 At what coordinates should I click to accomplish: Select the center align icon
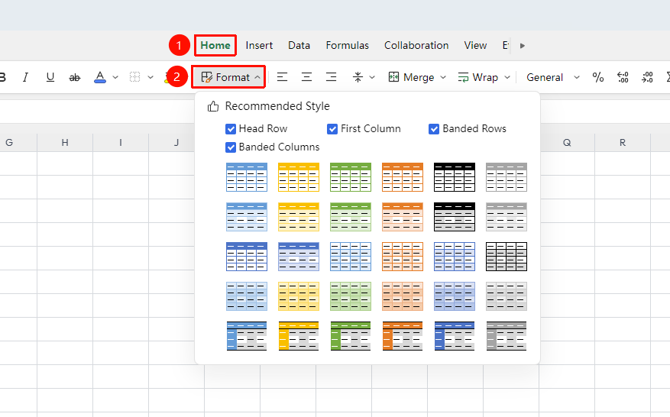tap(306, 77)
